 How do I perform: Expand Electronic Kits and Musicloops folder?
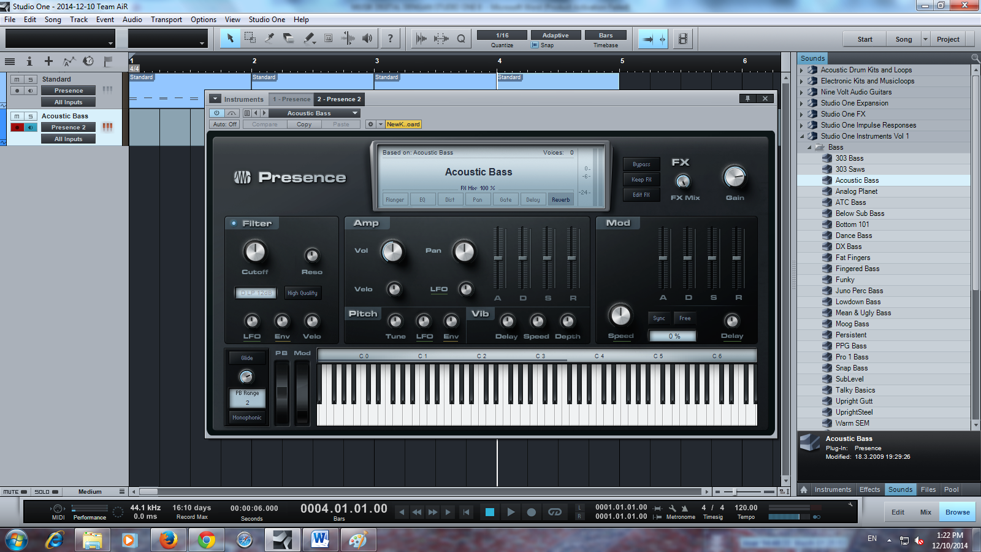[801, 81]
